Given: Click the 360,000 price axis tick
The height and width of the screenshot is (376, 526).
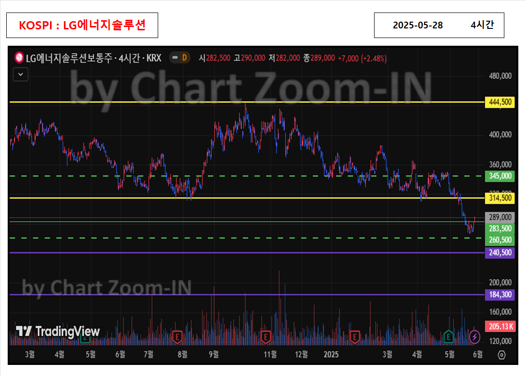Looking at the screenshot, I should (500, 165).
